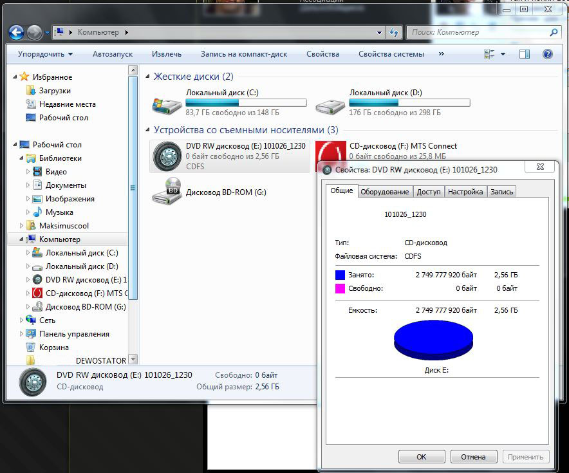Open address bar history dropdown arrow
This screenshot has height=473, width=569.
[x=379, y=32]
